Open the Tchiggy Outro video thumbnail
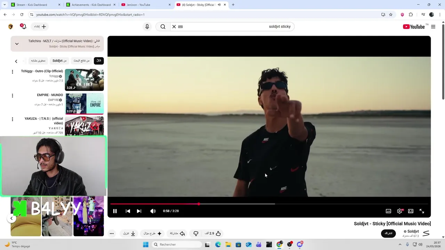This screenshot has height=250, width=445. (84, 80)
